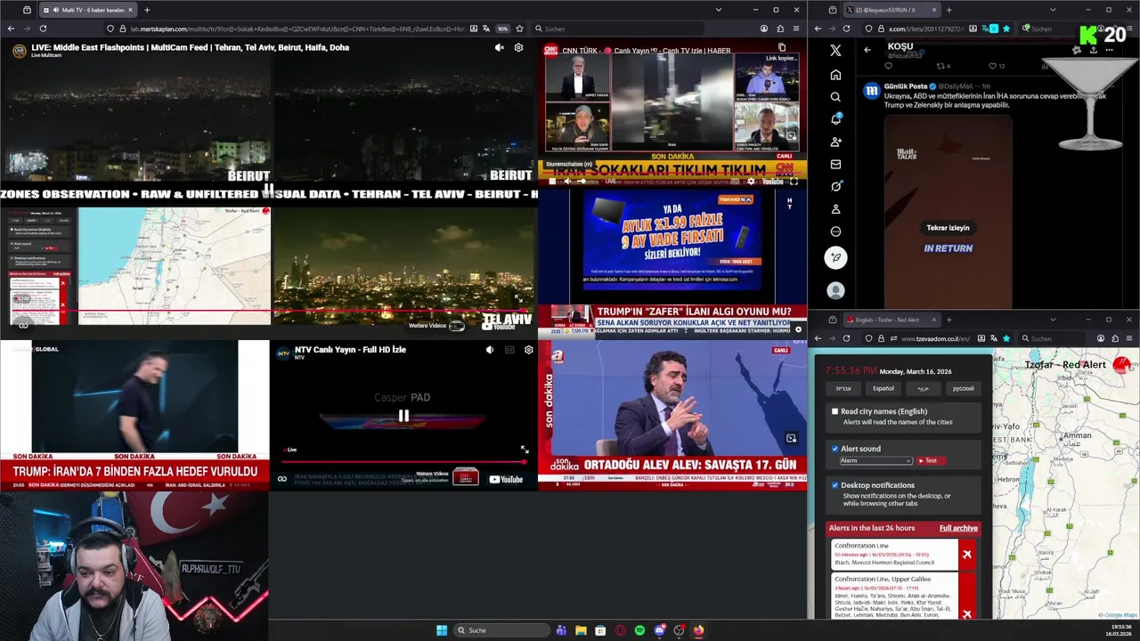Open new tab in X window

(x=949, y=10)
